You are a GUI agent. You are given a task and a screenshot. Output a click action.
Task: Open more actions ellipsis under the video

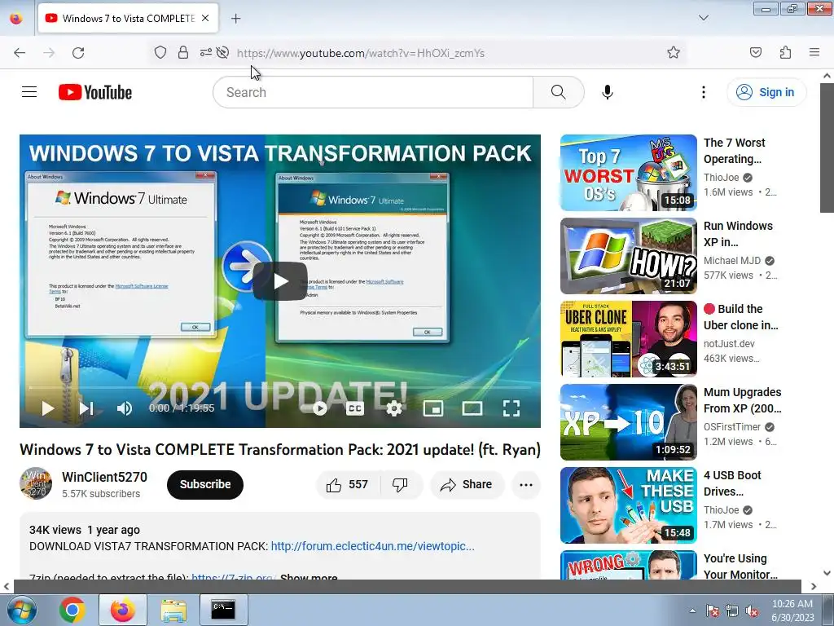526,484
